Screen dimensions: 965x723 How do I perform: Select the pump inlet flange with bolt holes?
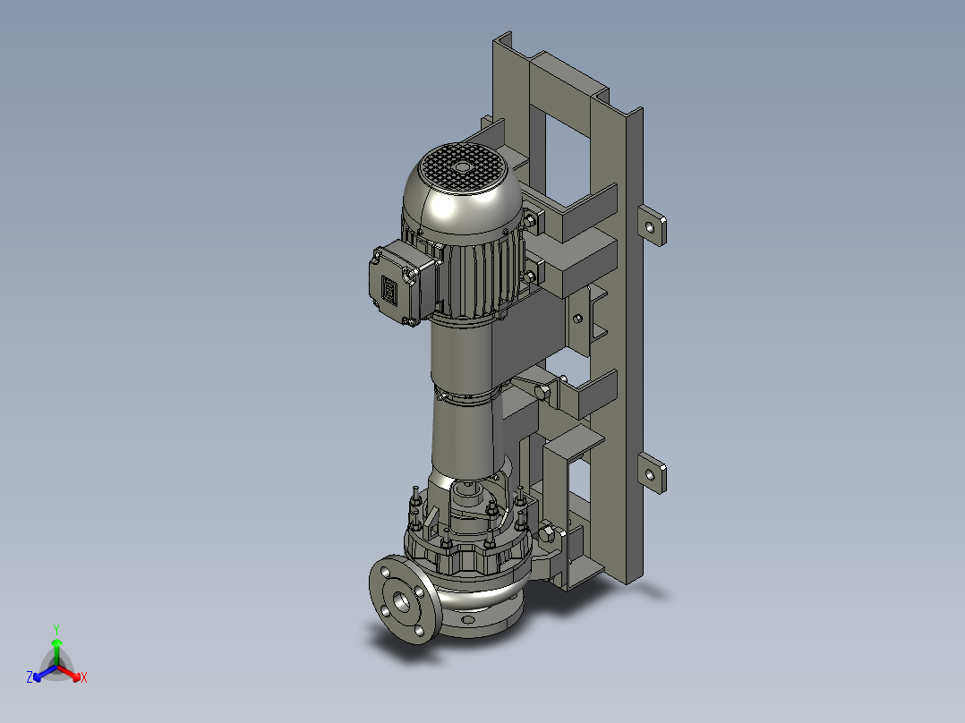405,600
